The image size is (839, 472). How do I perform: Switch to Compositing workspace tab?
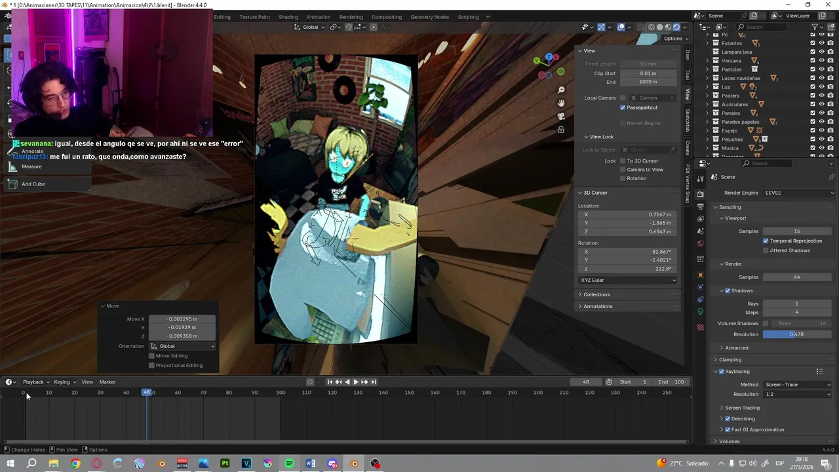pyautogui.click(x=387, y=17)
